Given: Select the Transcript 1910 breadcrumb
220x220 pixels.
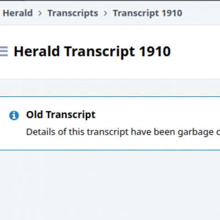Looking at the screenshot, I should click(x=147, y=13).
